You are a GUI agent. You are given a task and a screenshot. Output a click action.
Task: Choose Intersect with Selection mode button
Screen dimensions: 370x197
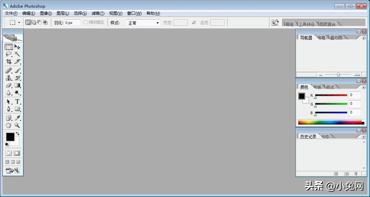(45, 22)
